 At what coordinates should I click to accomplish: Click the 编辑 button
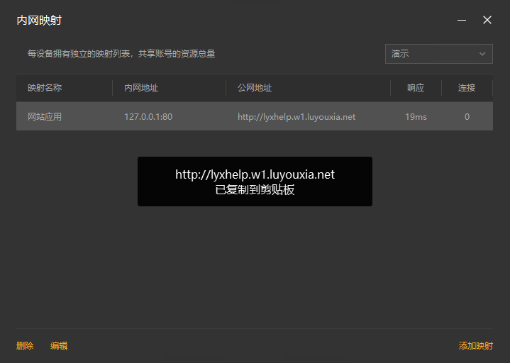tap(59, 346)
